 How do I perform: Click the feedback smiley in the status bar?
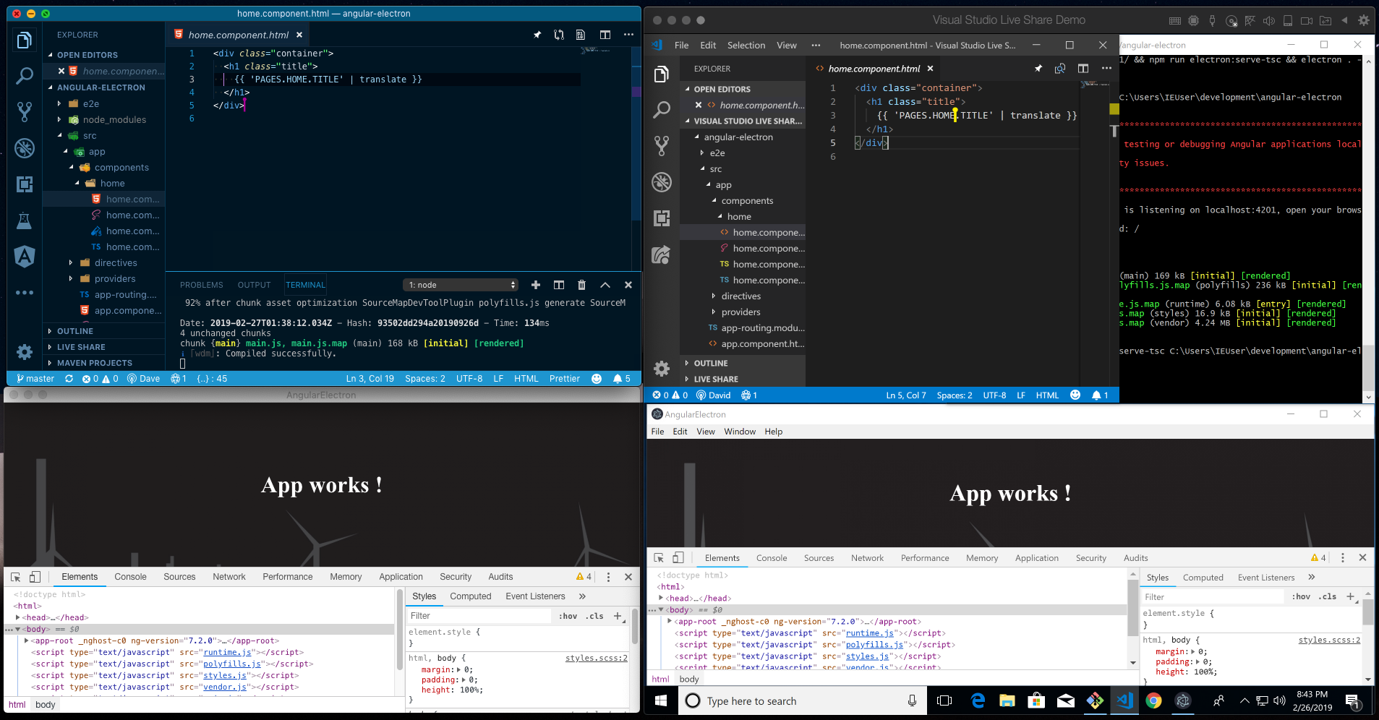pos(596,378)
